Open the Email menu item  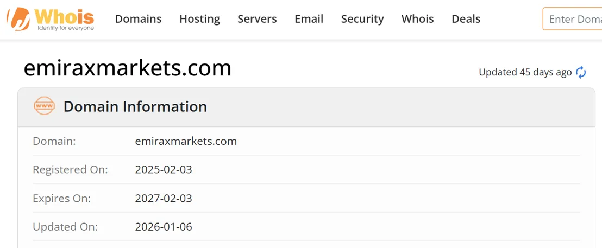click(309, 19)
